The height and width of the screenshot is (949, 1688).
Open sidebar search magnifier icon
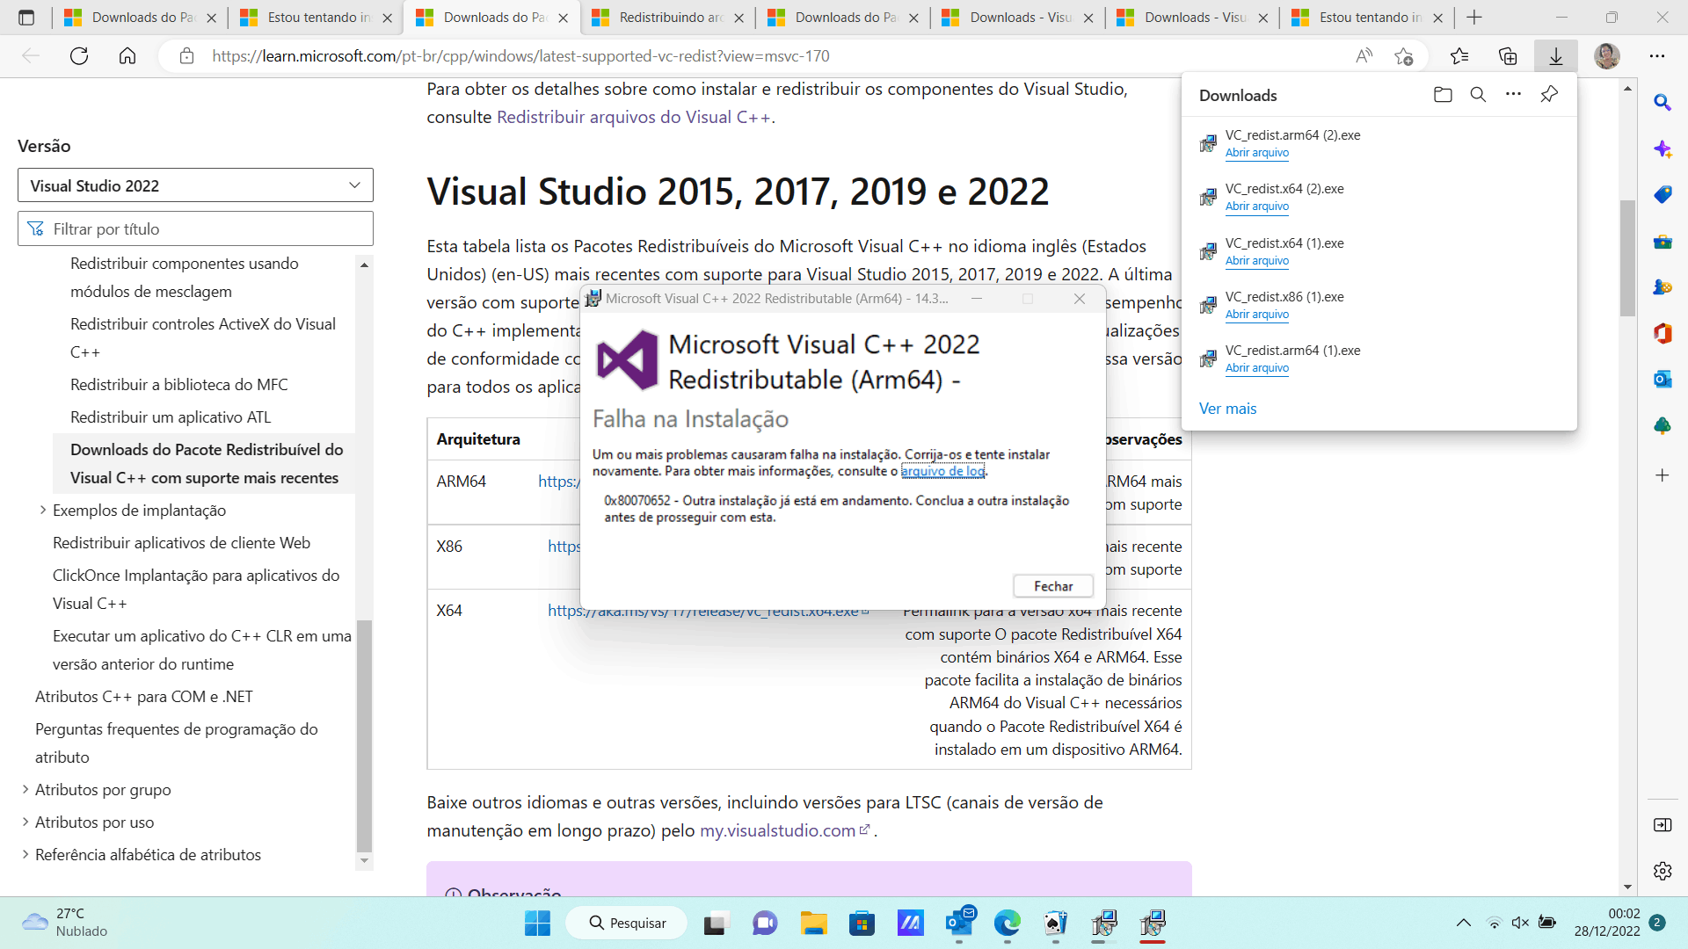tap(1662, 103)
